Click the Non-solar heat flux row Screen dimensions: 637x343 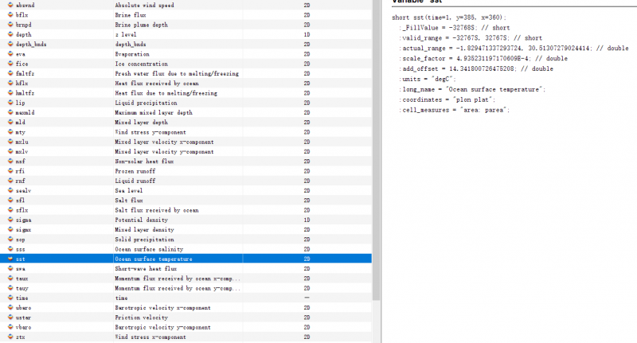[159, 161]
